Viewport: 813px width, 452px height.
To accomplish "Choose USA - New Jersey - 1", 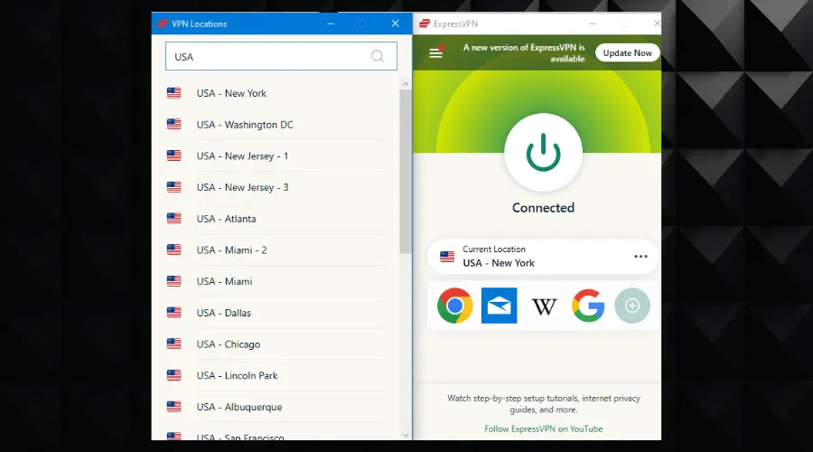I will tap(276, 156).
